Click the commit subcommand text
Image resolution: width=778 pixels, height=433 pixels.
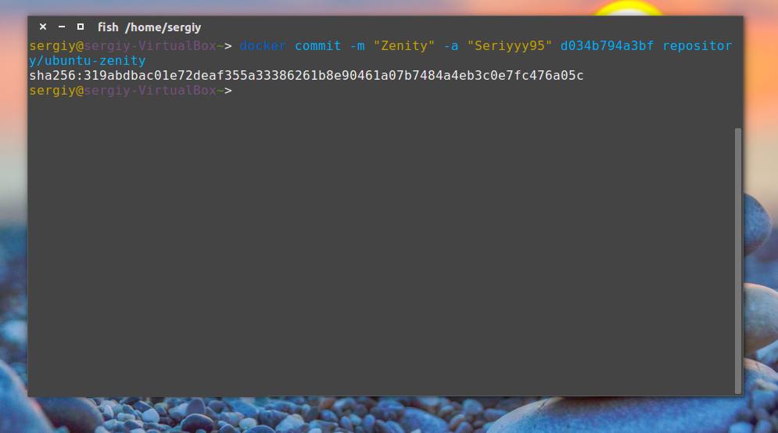tap(317, 46)
